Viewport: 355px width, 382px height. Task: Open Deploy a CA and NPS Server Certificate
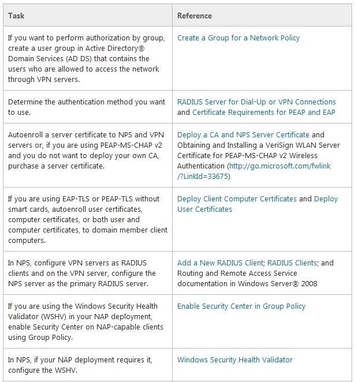tap(243, 134)
